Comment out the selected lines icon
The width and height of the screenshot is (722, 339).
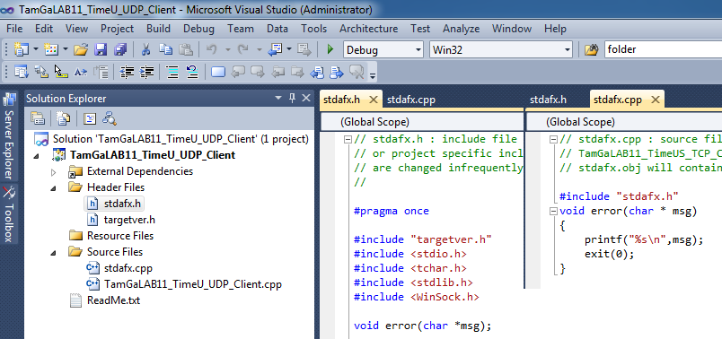pyautogui.click(x=172, y=72)
